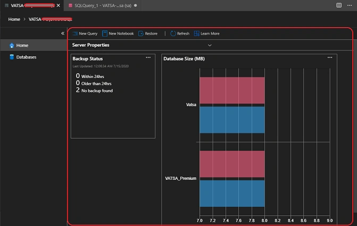The height and width of the screenshot is (226, 357).
Task: Open a New Notebook
Action: point(118,33)
